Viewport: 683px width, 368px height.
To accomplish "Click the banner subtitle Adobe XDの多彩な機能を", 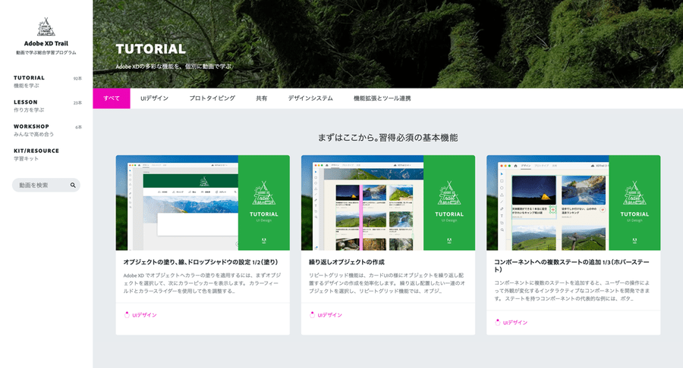I will click(x=173, y=67).
